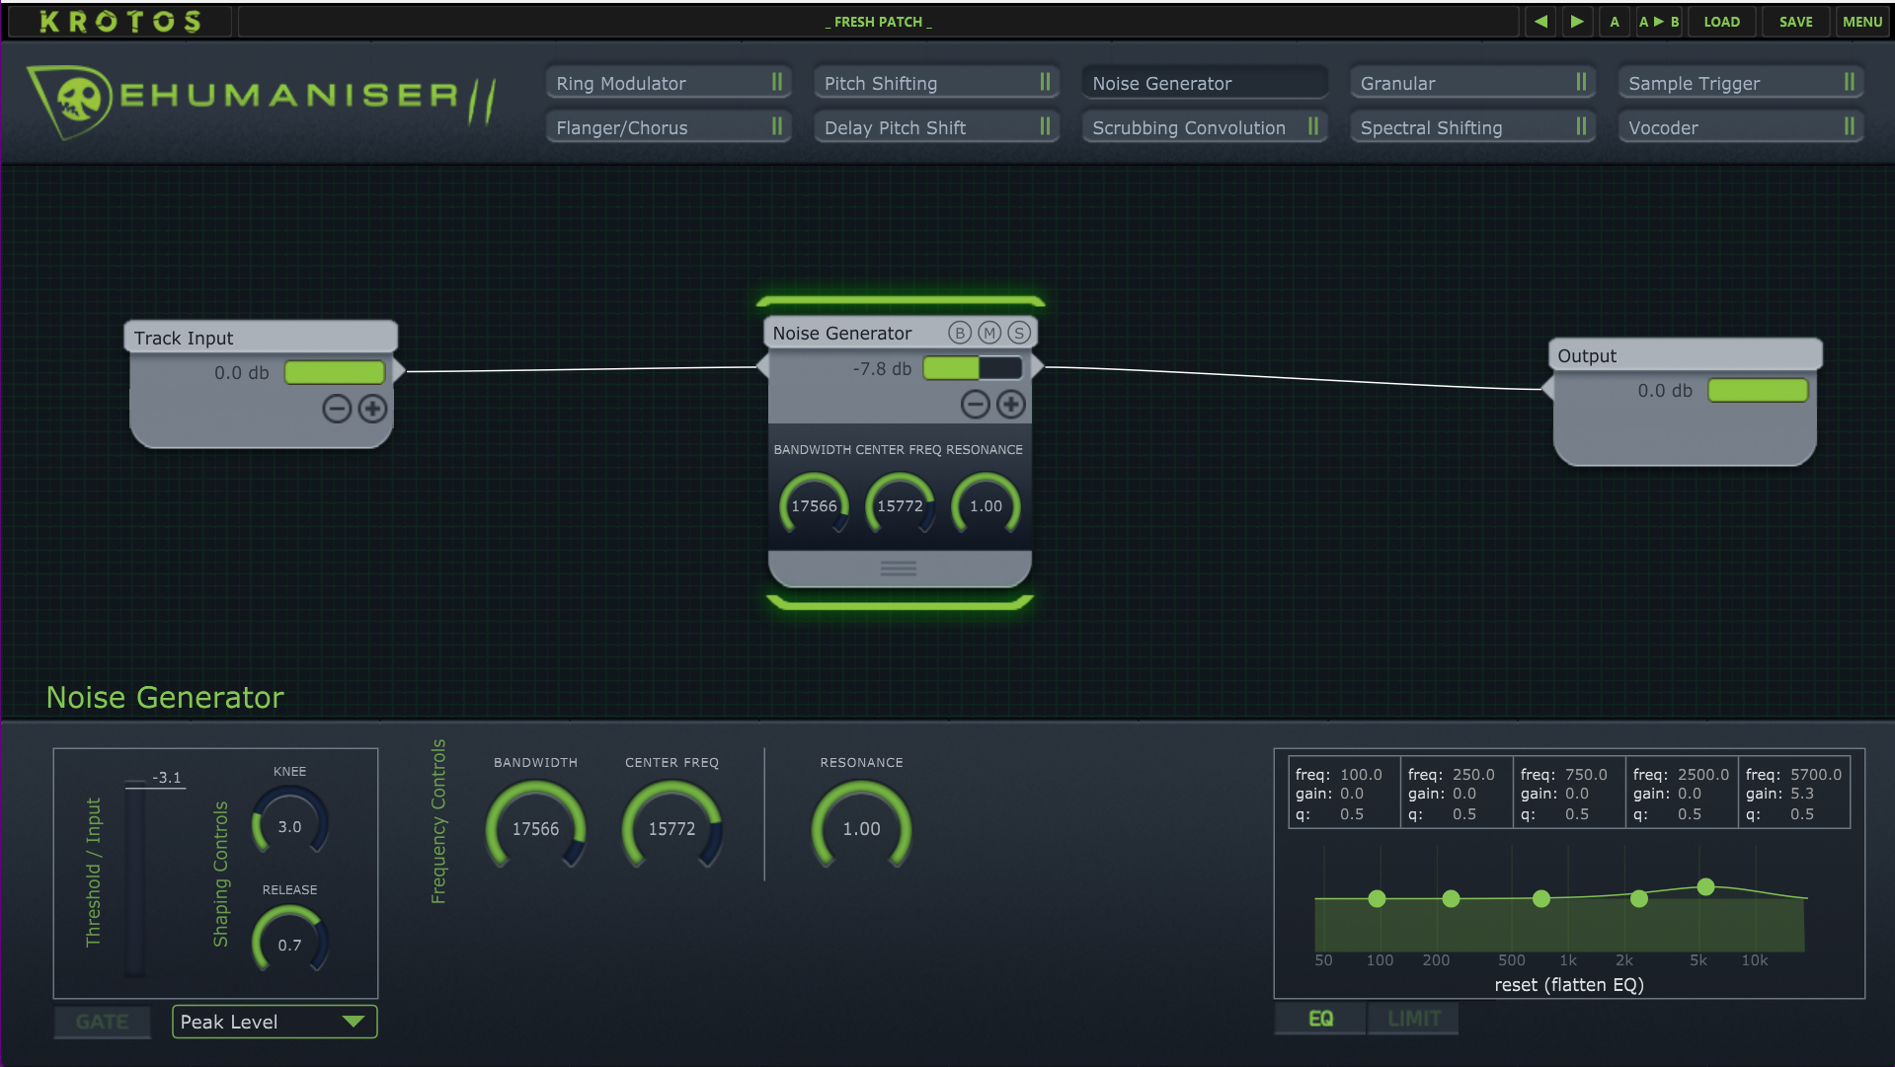Add Flanger/Chorus module
This screenshot has height=1067, width=1895.
pos(669,127)
